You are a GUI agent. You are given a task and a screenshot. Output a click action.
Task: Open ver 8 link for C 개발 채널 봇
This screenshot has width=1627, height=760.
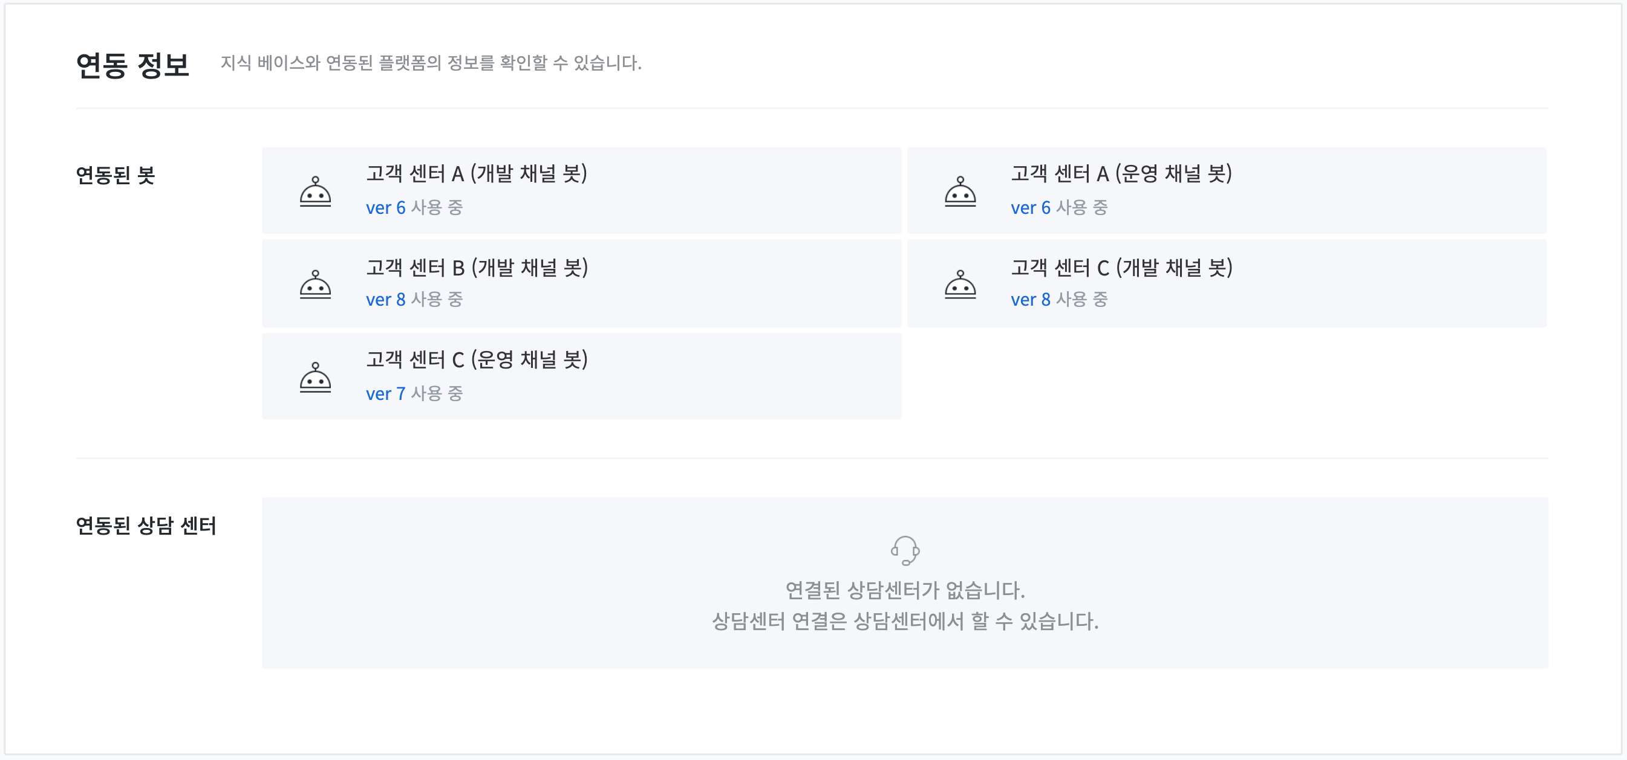coord(1030,300)
